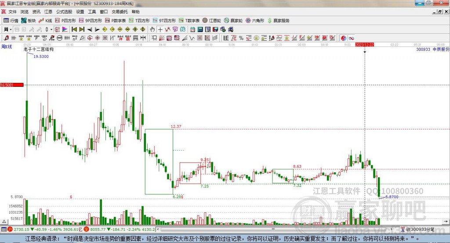Click the 深 Shenzhen index indicator

(86, 229)
